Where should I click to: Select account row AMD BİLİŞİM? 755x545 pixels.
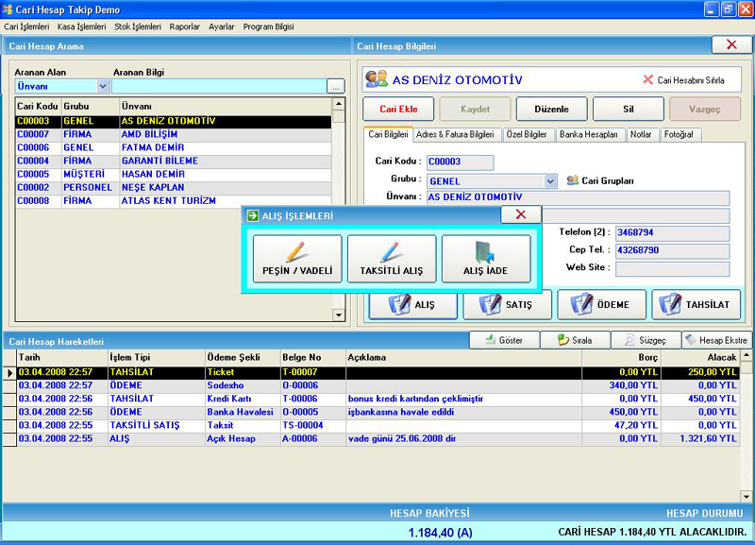pos(174,134)
